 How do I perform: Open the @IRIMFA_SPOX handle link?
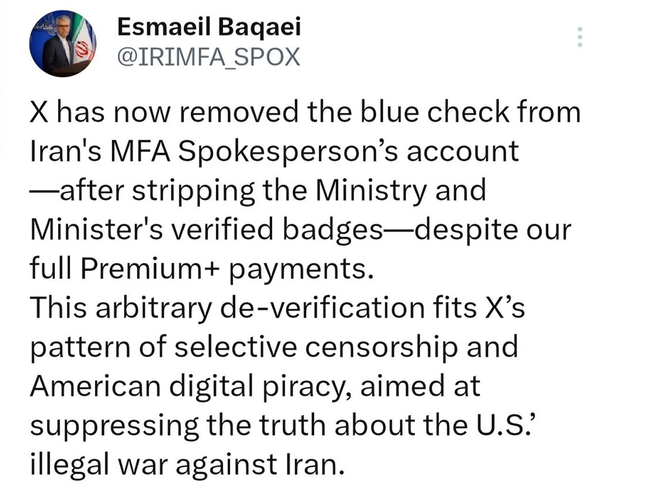[209, 57]
